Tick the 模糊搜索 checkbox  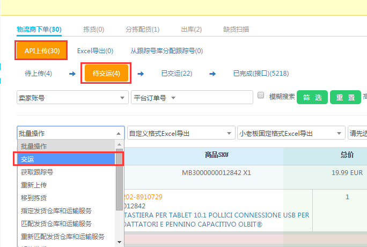pyautogui.click(x=261, y=96)
